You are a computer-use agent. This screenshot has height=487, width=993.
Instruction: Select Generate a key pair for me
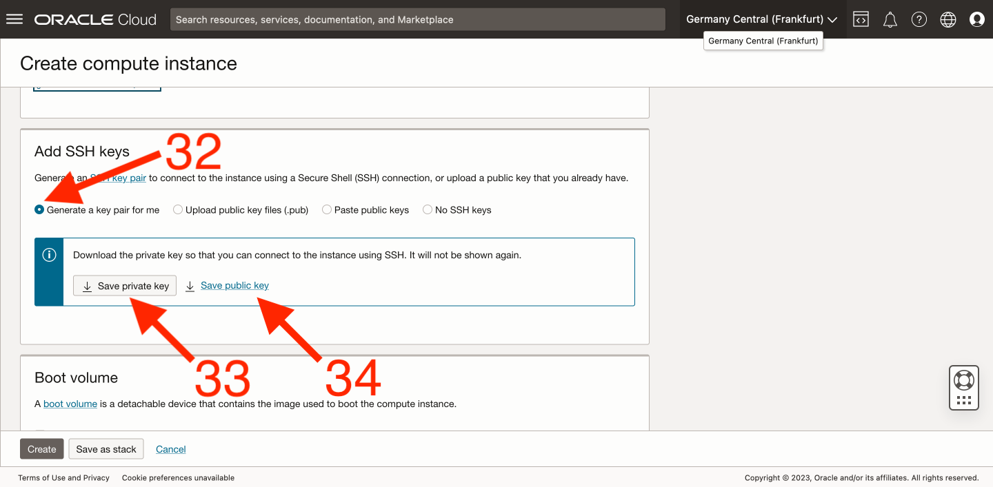click(40, 210)
